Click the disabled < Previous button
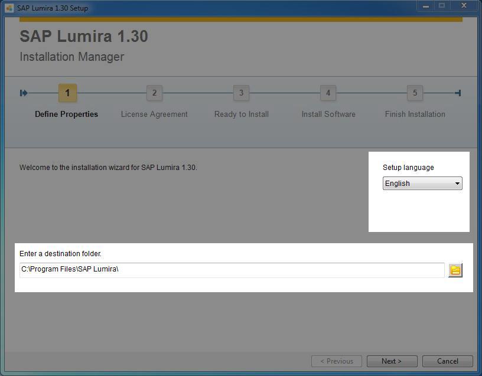 (x=337, y=361)
